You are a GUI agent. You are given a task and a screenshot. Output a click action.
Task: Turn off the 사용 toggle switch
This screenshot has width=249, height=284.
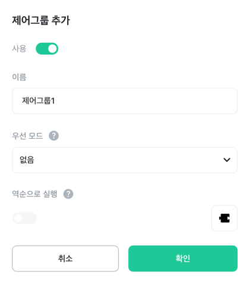pyautogui.click(x=47, y=49)
